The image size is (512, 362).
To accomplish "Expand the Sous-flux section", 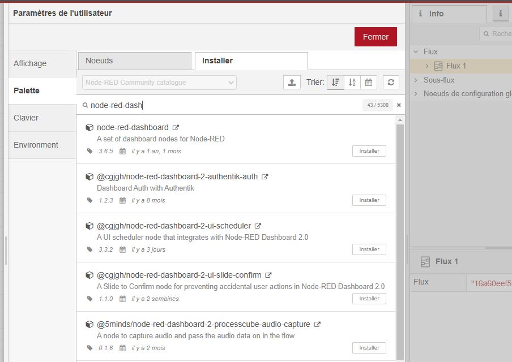I will 416,80.
